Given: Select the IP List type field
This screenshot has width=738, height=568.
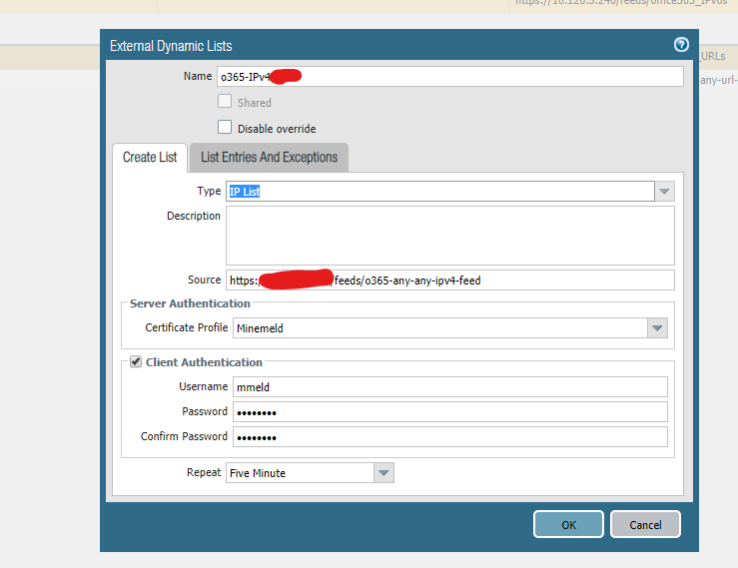Looking at the screenshot, I should [x=440, y=191].
